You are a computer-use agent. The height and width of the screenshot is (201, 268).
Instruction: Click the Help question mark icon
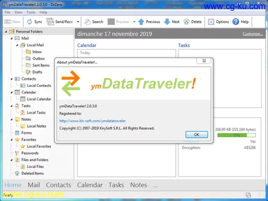(236, 22)
